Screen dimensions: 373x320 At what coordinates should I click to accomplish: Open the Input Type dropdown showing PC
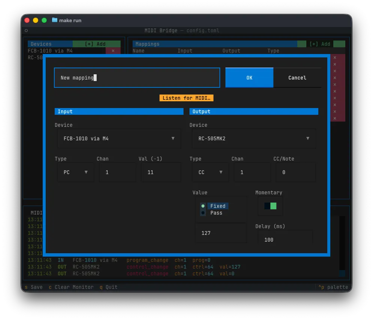[76, 172]
